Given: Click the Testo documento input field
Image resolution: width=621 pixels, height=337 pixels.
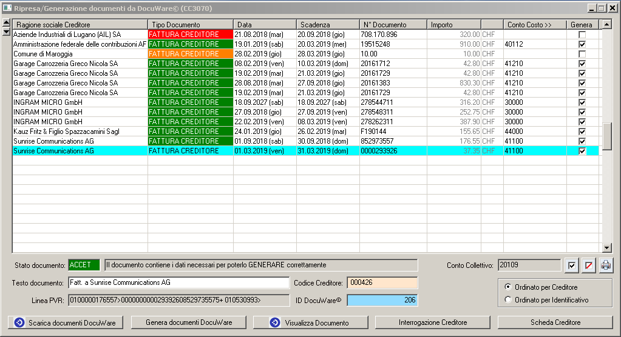Looking at the screenshot, I should (x=178, y=282).
